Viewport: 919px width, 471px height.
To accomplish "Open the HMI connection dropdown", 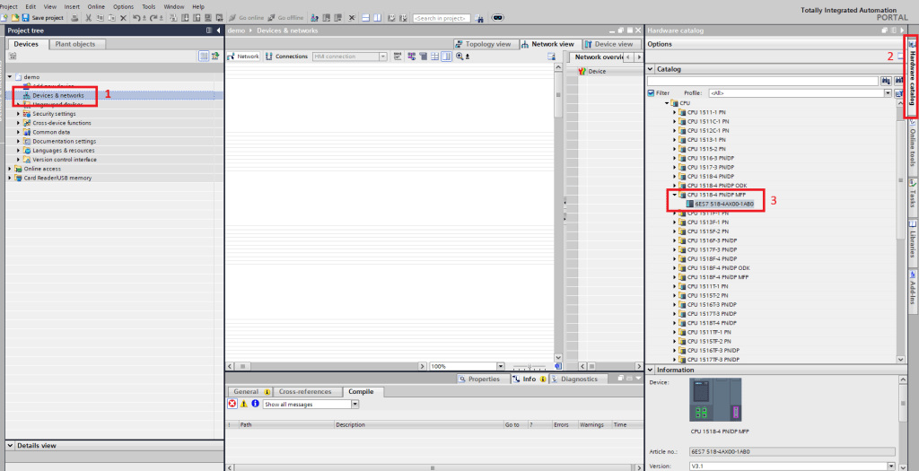I will (x=382, y=57).
